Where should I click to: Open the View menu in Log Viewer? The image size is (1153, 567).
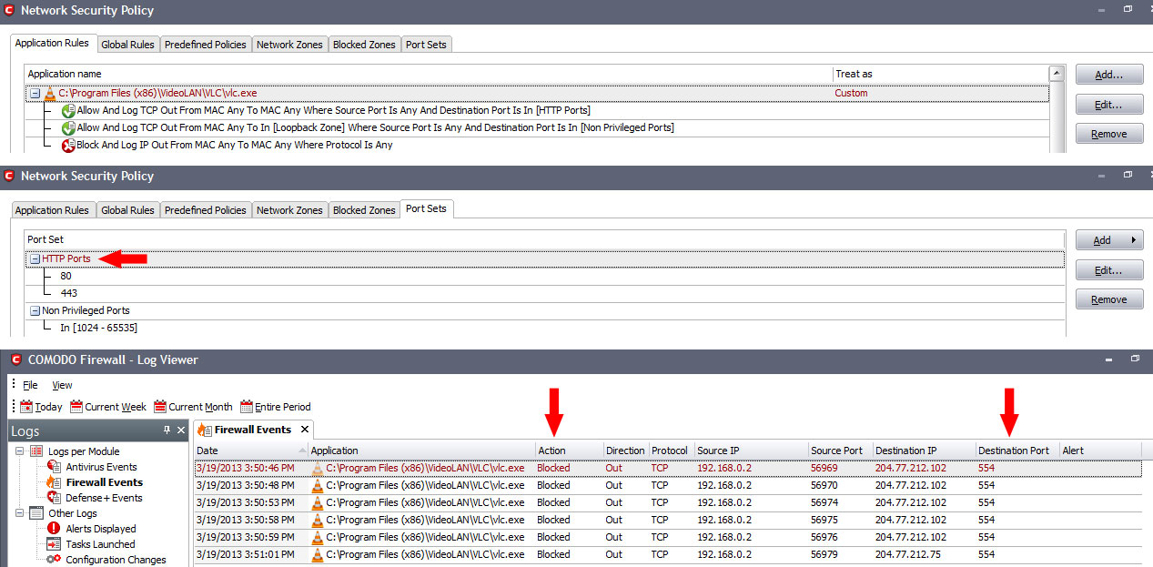(x=62, y=385)
